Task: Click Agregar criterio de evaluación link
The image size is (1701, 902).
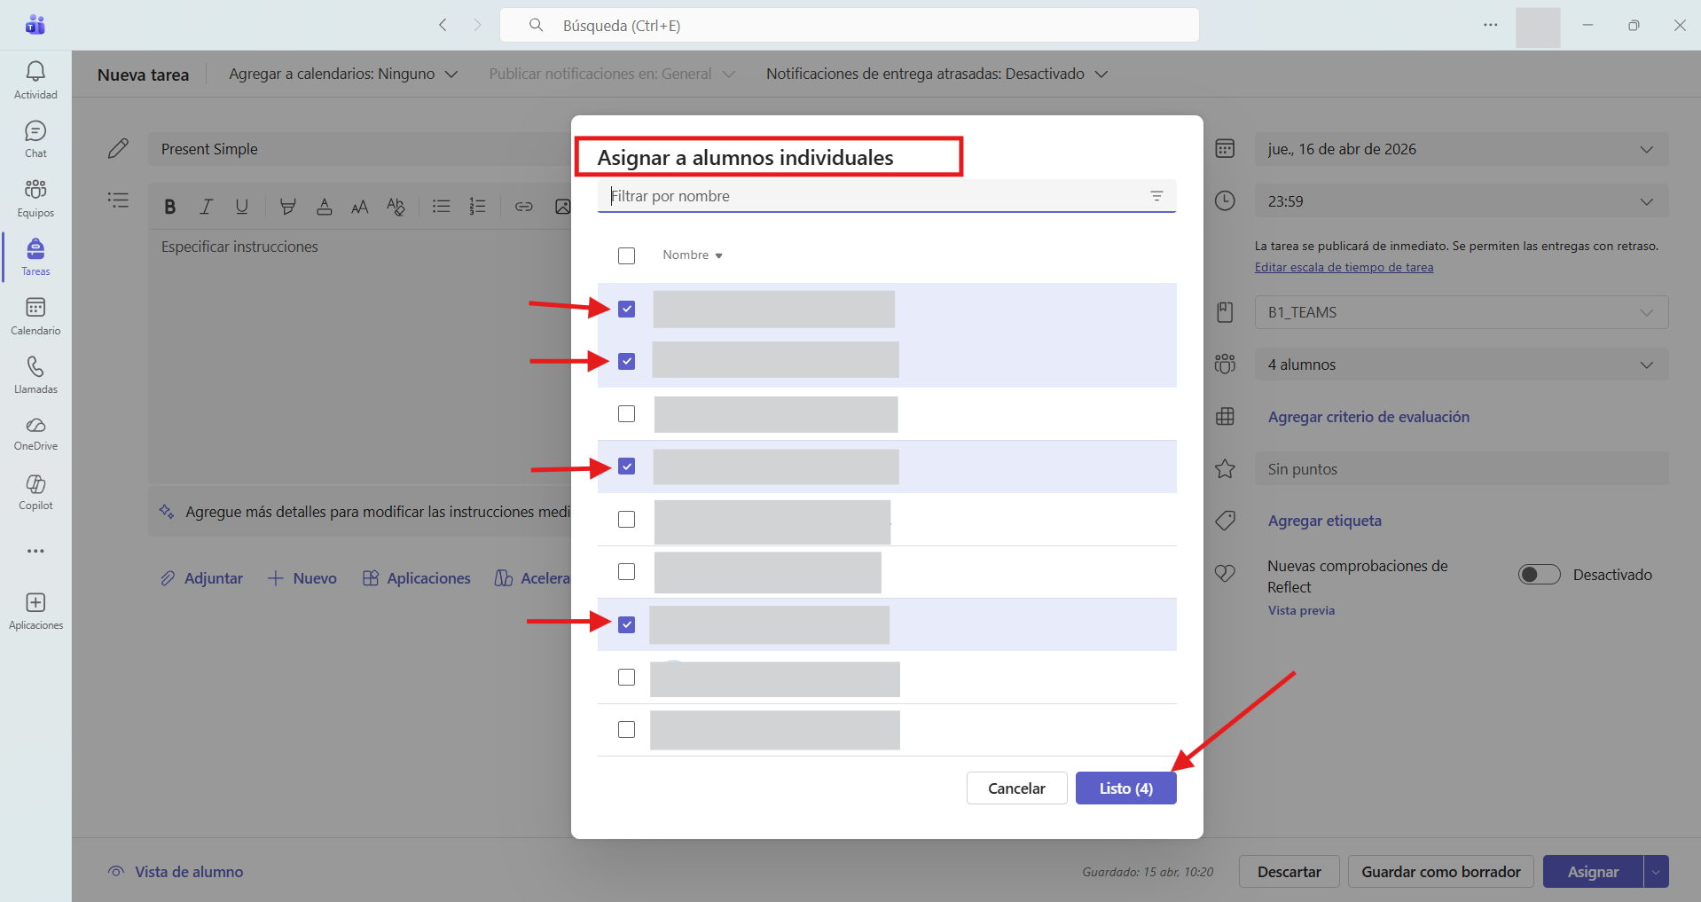Action: [x=1368, y=417]
